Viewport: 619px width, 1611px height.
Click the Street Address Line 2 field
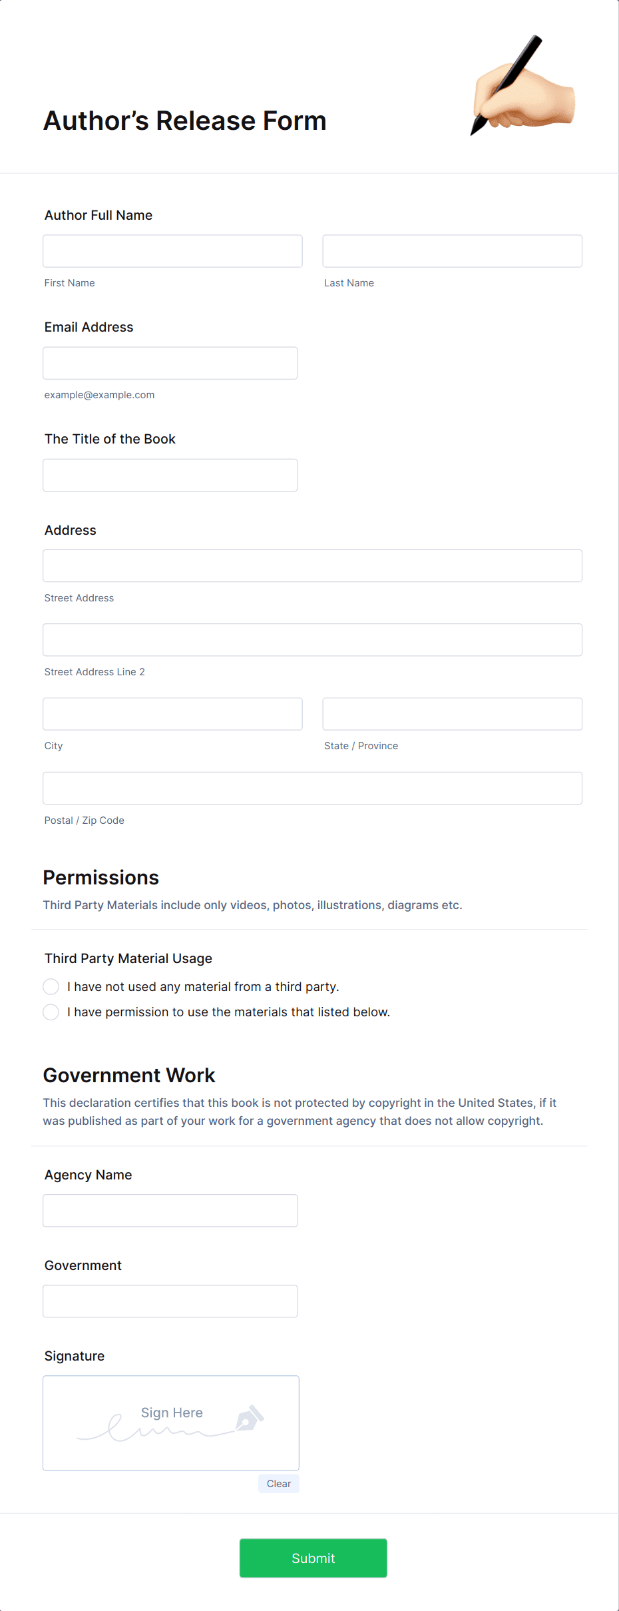pos(312,639)
